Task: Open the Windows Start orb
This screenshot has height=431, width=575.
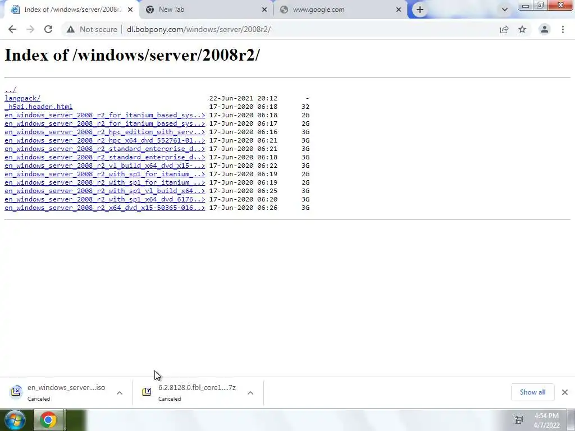Action: tap(15, 420)
